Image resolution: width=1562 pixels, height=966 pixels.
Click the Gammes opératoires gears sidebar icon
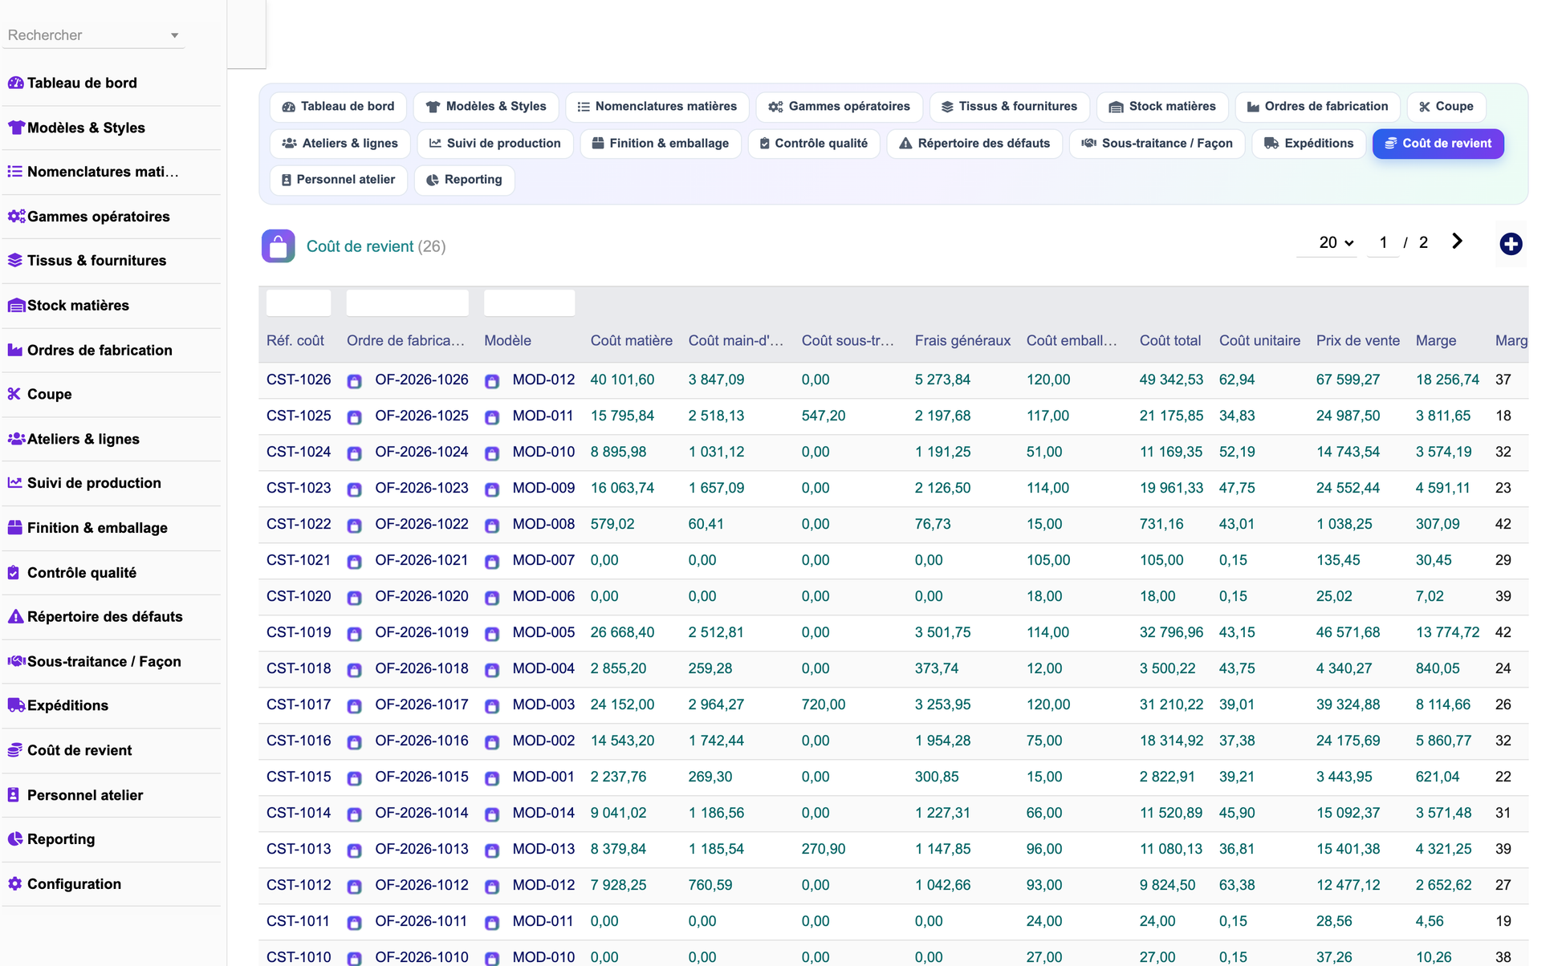click(x=15, y=217)
